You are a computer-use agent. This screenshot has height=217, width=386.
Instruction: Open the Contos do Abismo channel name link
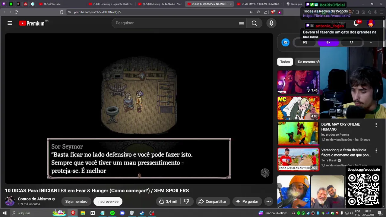coord(34,199)
